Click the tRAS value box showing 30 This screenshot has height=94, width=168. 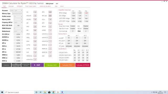click(35, 27)
